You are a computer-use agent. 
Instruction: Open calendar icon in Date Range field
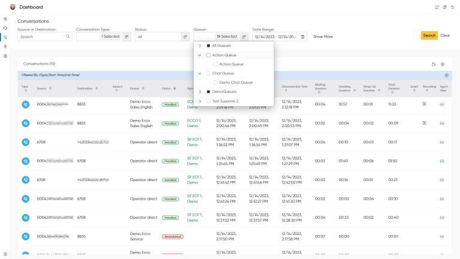click(x=302, y=37)
